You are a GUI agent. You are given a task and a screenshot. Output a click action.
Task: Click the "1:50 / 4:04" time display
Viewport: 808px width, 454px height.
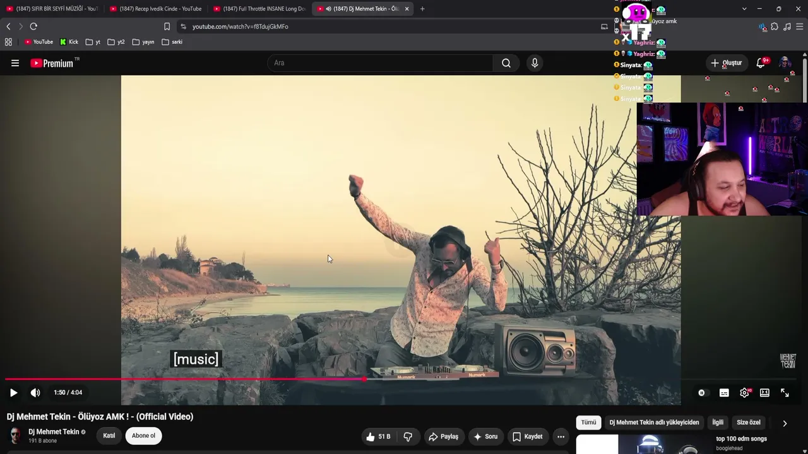click(68, 393)
